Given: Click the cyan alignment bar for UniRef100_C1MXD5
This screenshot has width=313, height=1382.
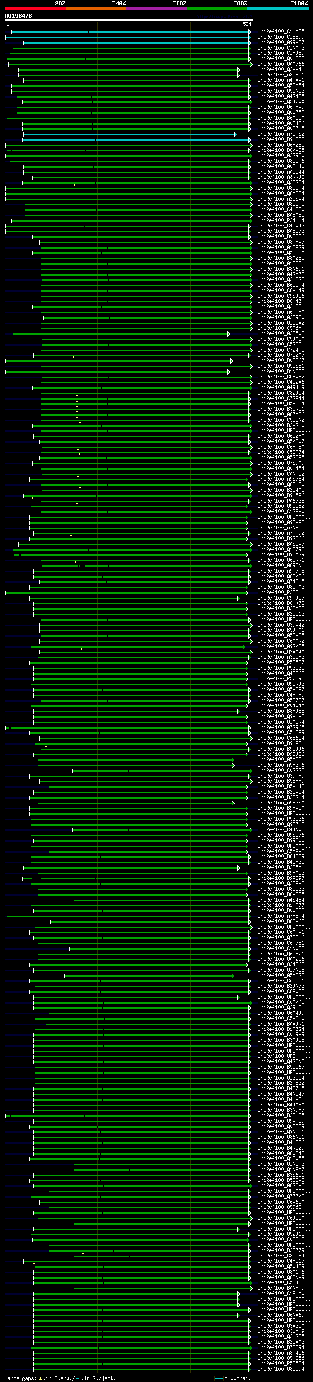Looking at the screenshot, I should click(131, 32).
